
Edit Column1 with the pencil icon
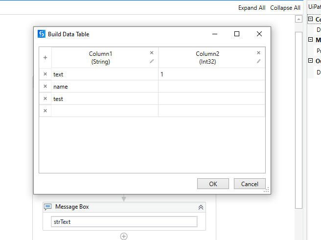point(152,61)
